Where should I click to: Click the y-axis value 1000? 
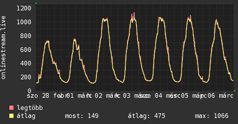[x=24, y=22]
